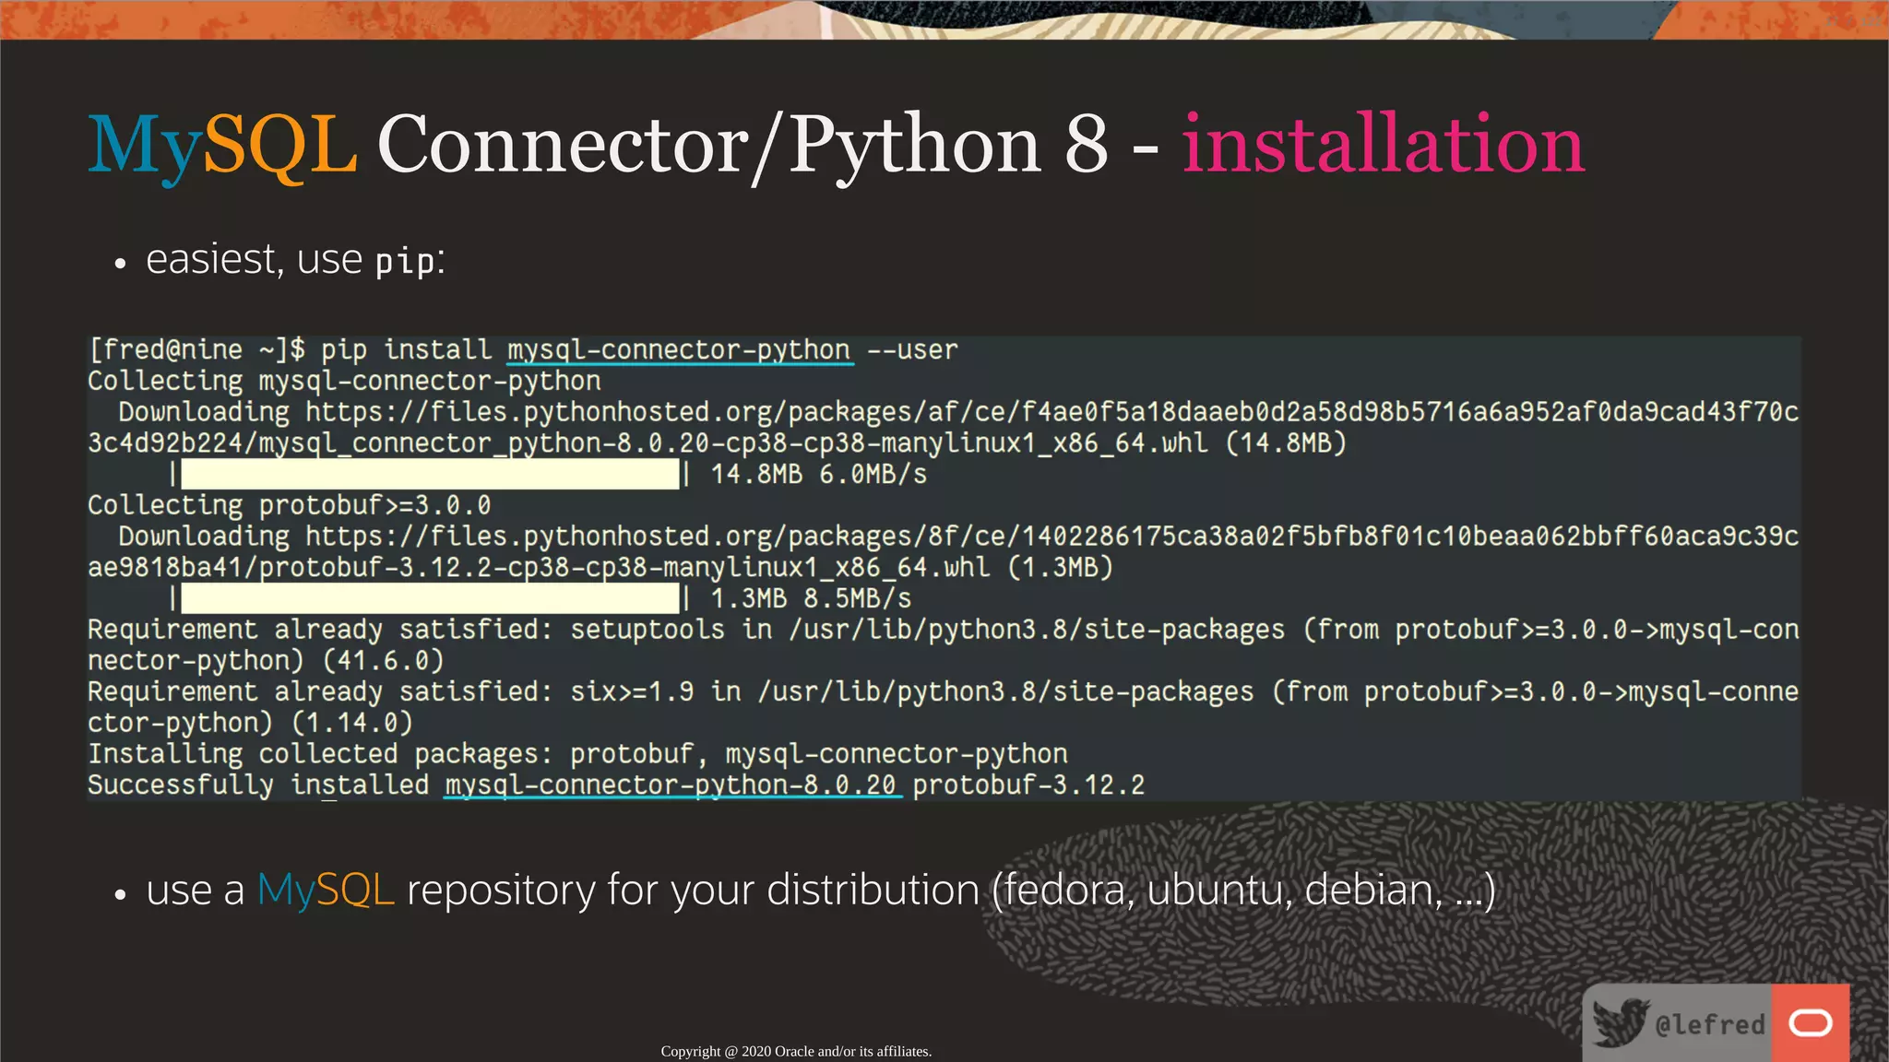Click the 1.3MB protobuf progress bar
The height and width of the screenshot is (1062, 1889).
(x=430, y=599)
